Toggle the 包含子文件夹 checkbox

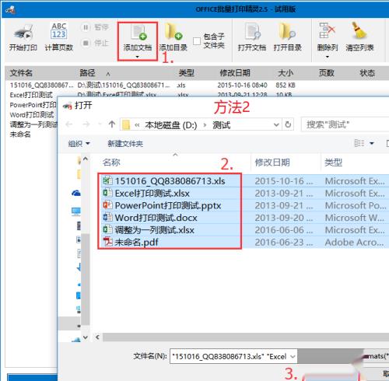click(197, 41)
